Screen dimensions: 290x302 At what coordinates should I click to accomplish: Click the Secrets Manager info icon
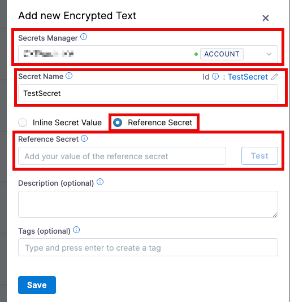[84, 37]
